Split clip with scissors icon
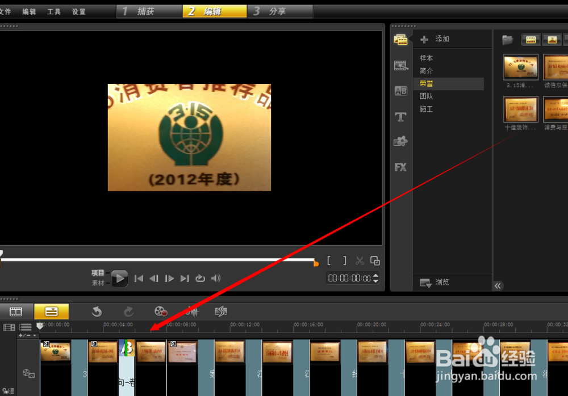 [360, 260]
